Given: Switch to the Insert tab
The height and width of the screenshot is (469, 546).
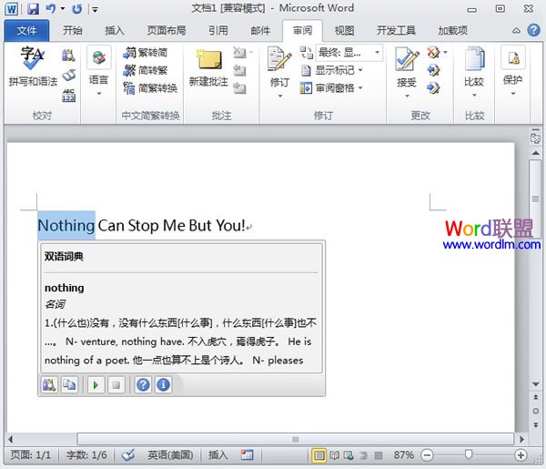Looking at the screenshot, I should click(115, 31).
